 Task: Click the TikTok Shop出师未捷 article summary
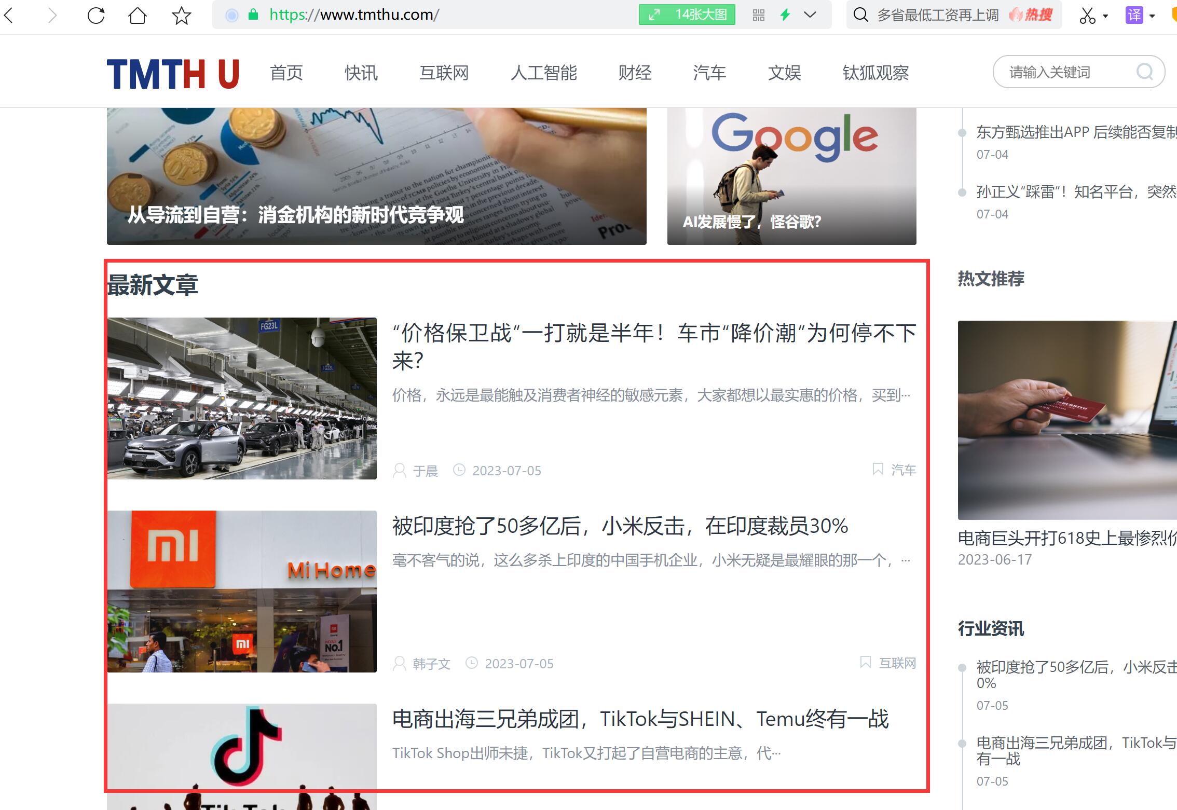[586, 753]
